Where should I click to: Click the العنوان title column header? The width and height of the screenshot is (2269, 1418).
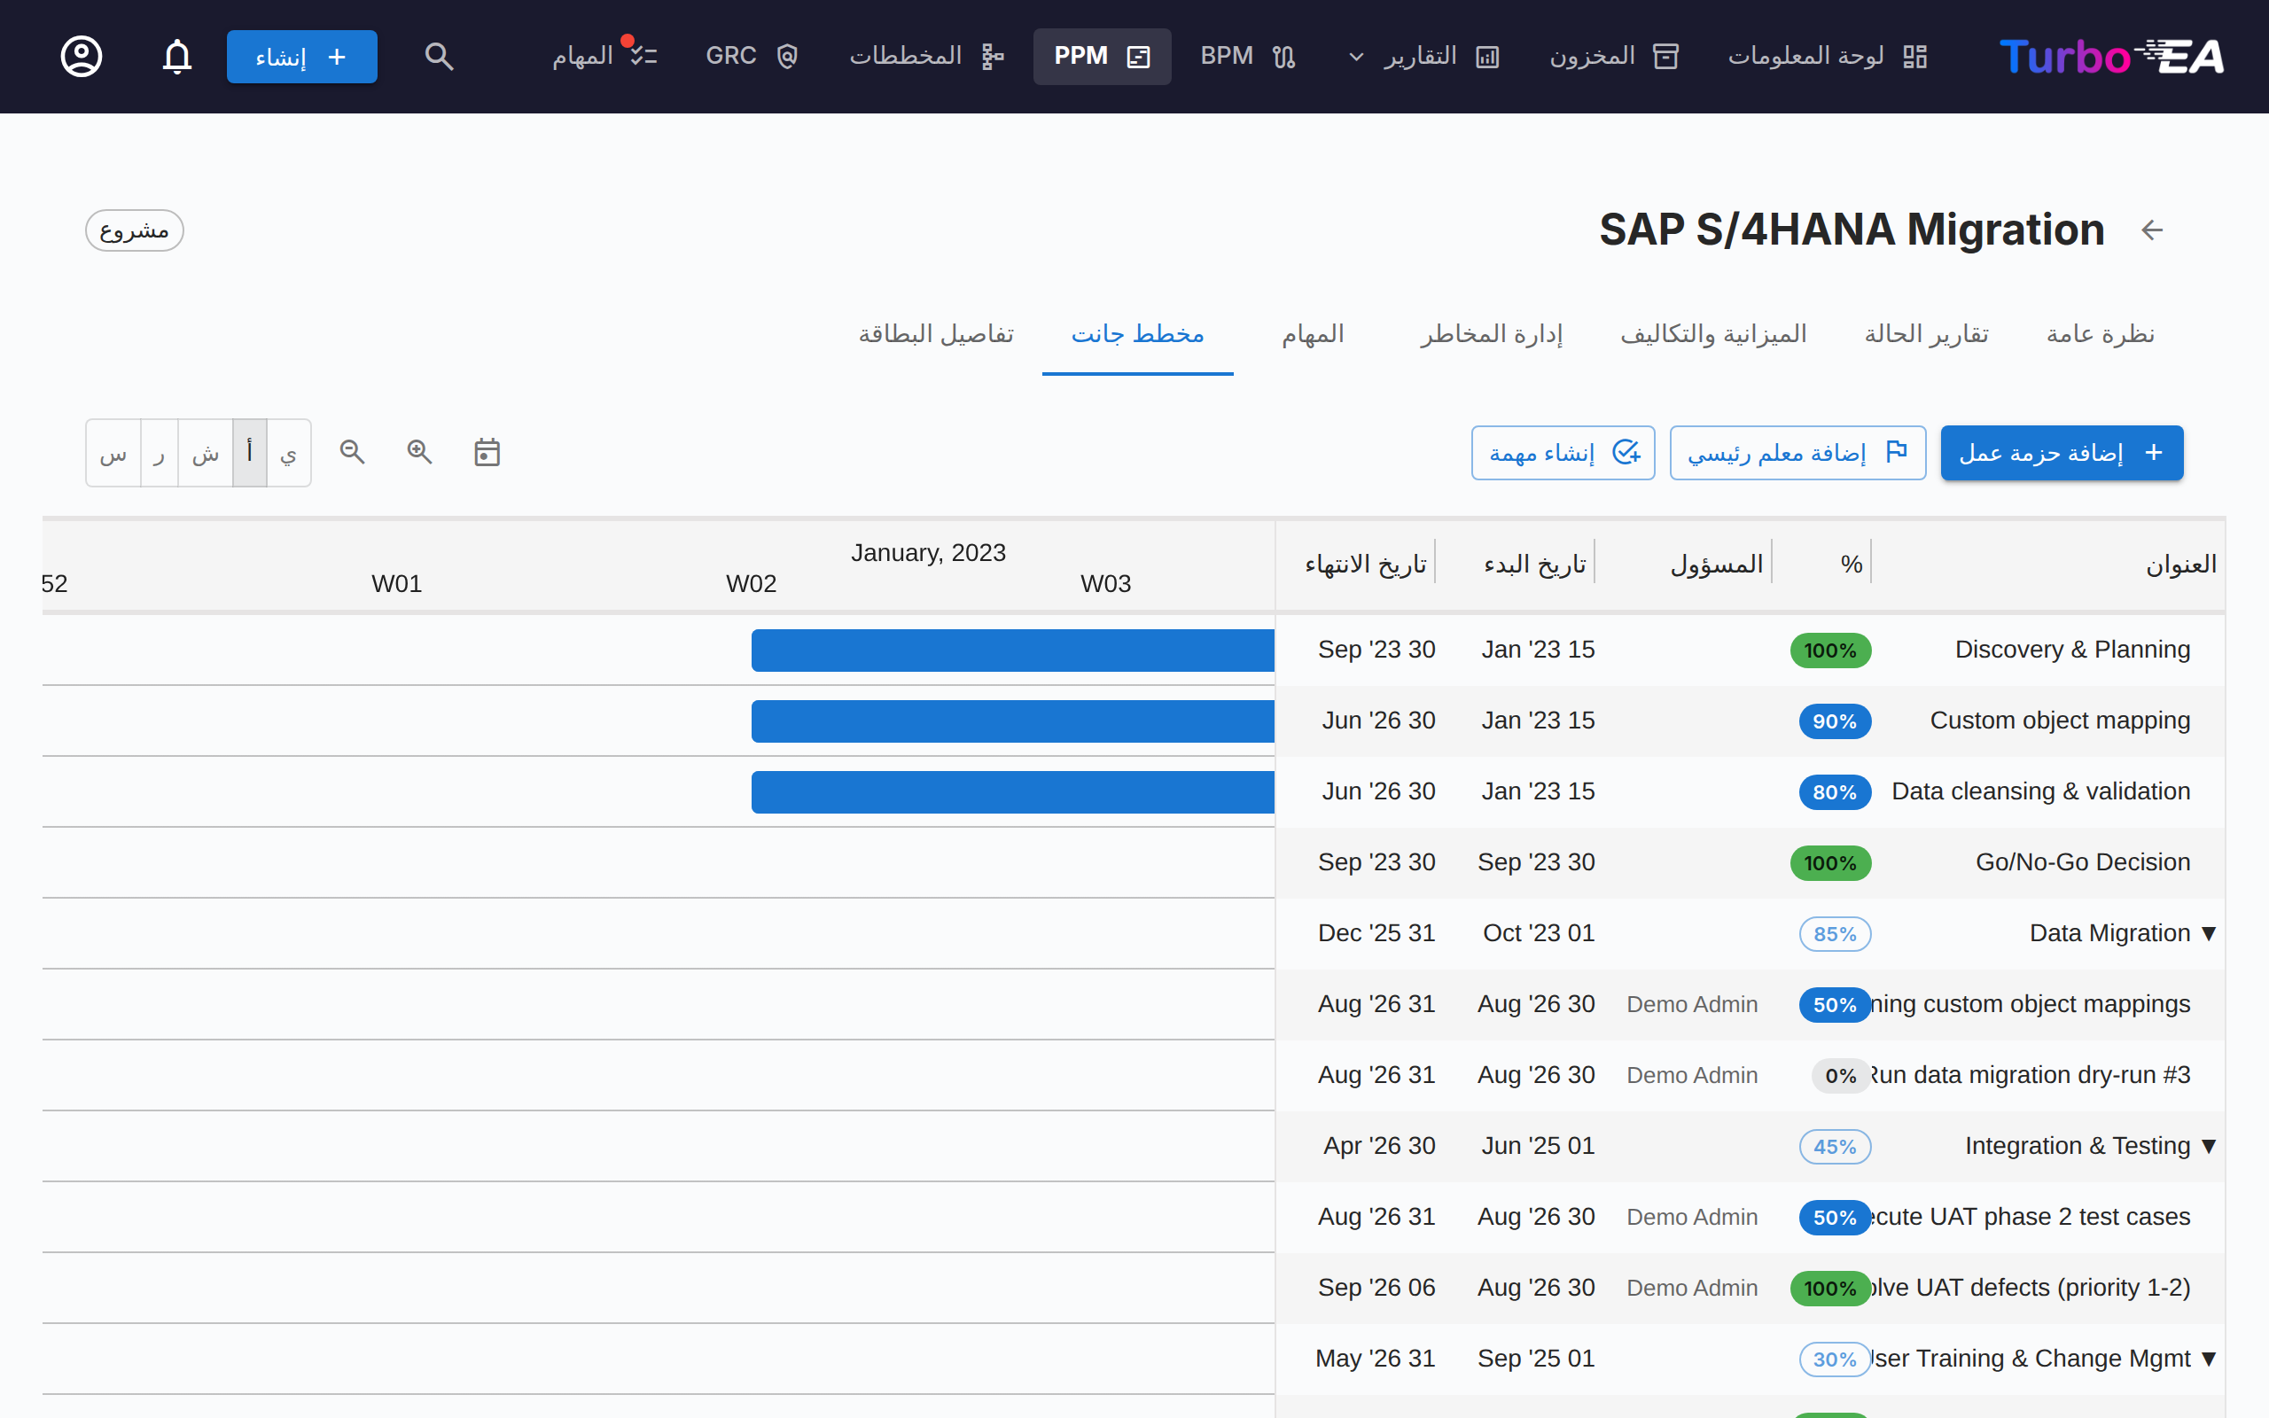coord(2181,565)
